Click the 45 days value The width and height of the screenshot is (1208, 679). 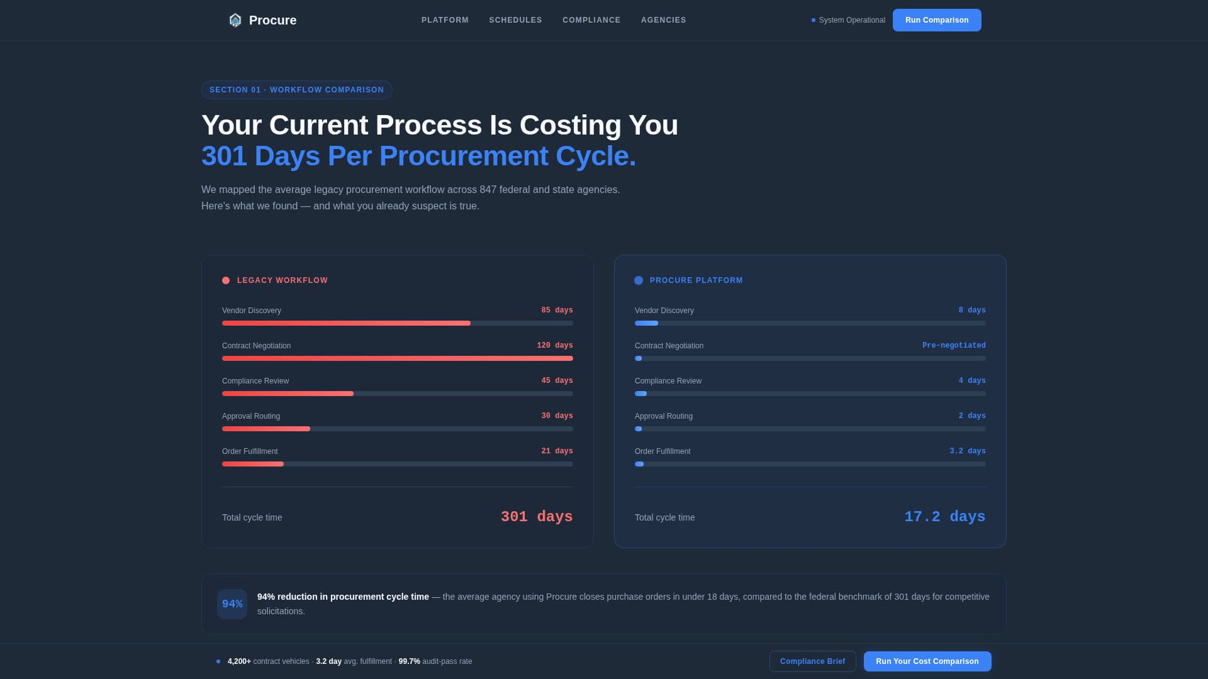557,381
